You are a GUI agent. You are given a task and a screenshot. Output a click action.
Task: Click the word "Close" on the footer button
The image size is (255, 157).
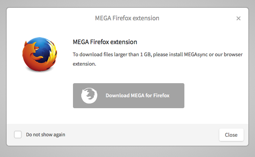(231, 135)
